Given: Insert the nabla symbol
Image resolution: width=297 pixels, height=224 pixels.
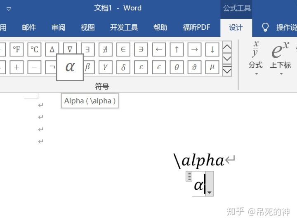Looking at the screenshot, I should 70,49.
